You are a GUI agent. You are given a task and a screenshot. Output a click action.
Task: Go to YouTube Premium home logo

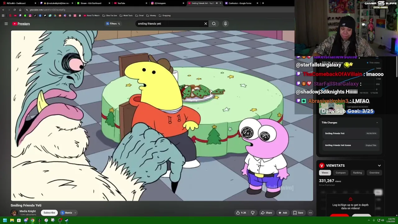(21, 24)
